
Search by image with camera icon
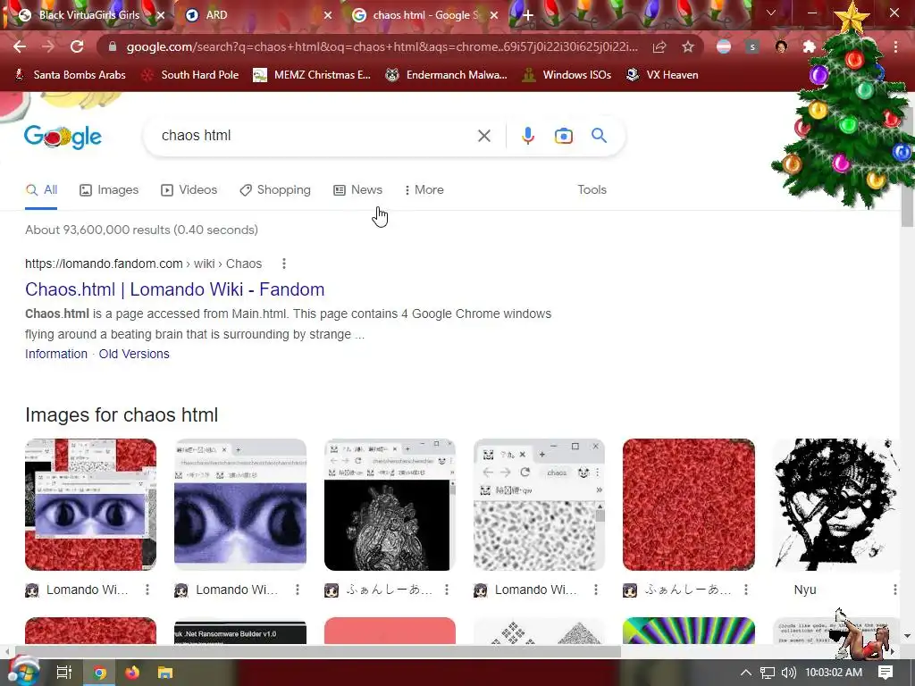click(563, 136)
